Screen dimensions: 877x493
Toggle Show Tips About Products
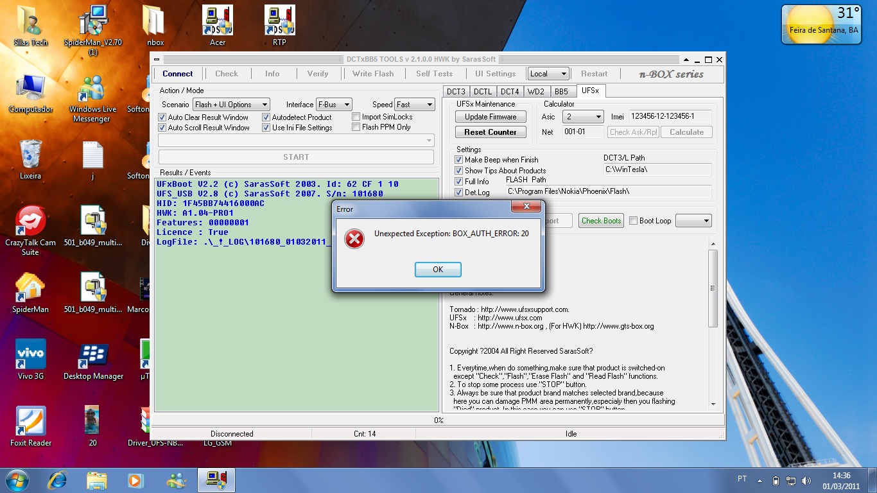tap(459, 171)
